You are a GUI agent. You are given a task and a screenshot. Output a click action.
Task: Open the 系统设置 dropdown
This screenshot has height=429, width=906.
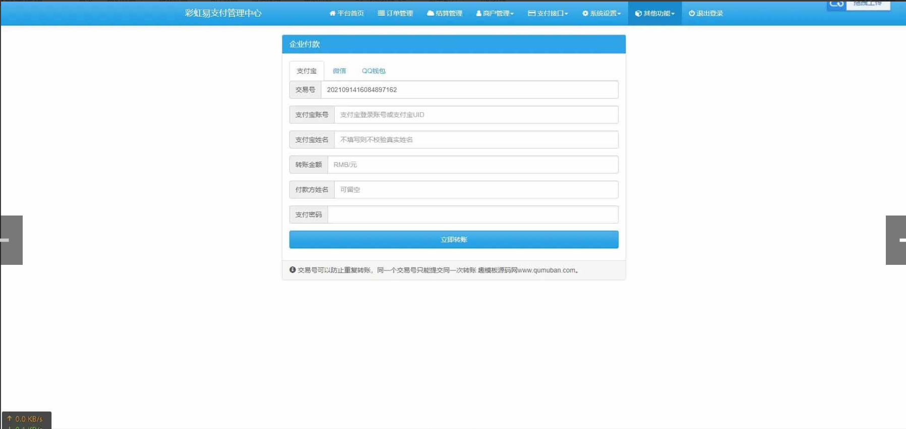(x=601, y=14)
